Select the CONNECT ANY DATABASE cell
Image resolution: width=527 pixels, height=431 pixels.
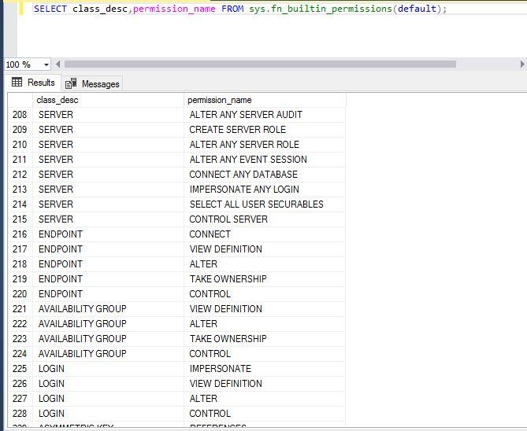tap(265, 175)
